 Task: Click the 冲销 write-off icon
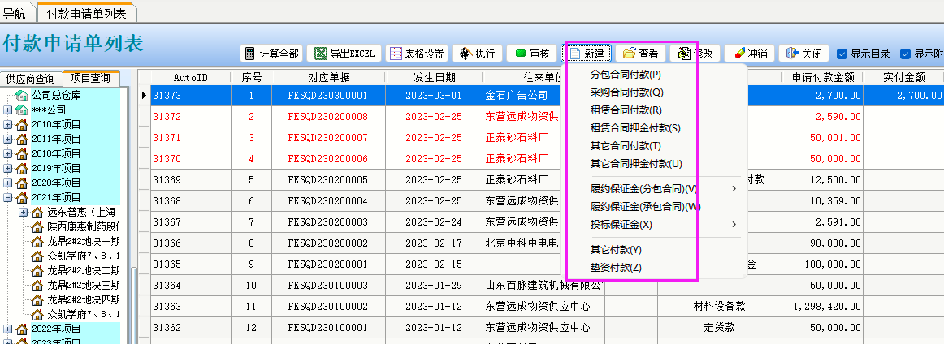[x=739, y=54]
